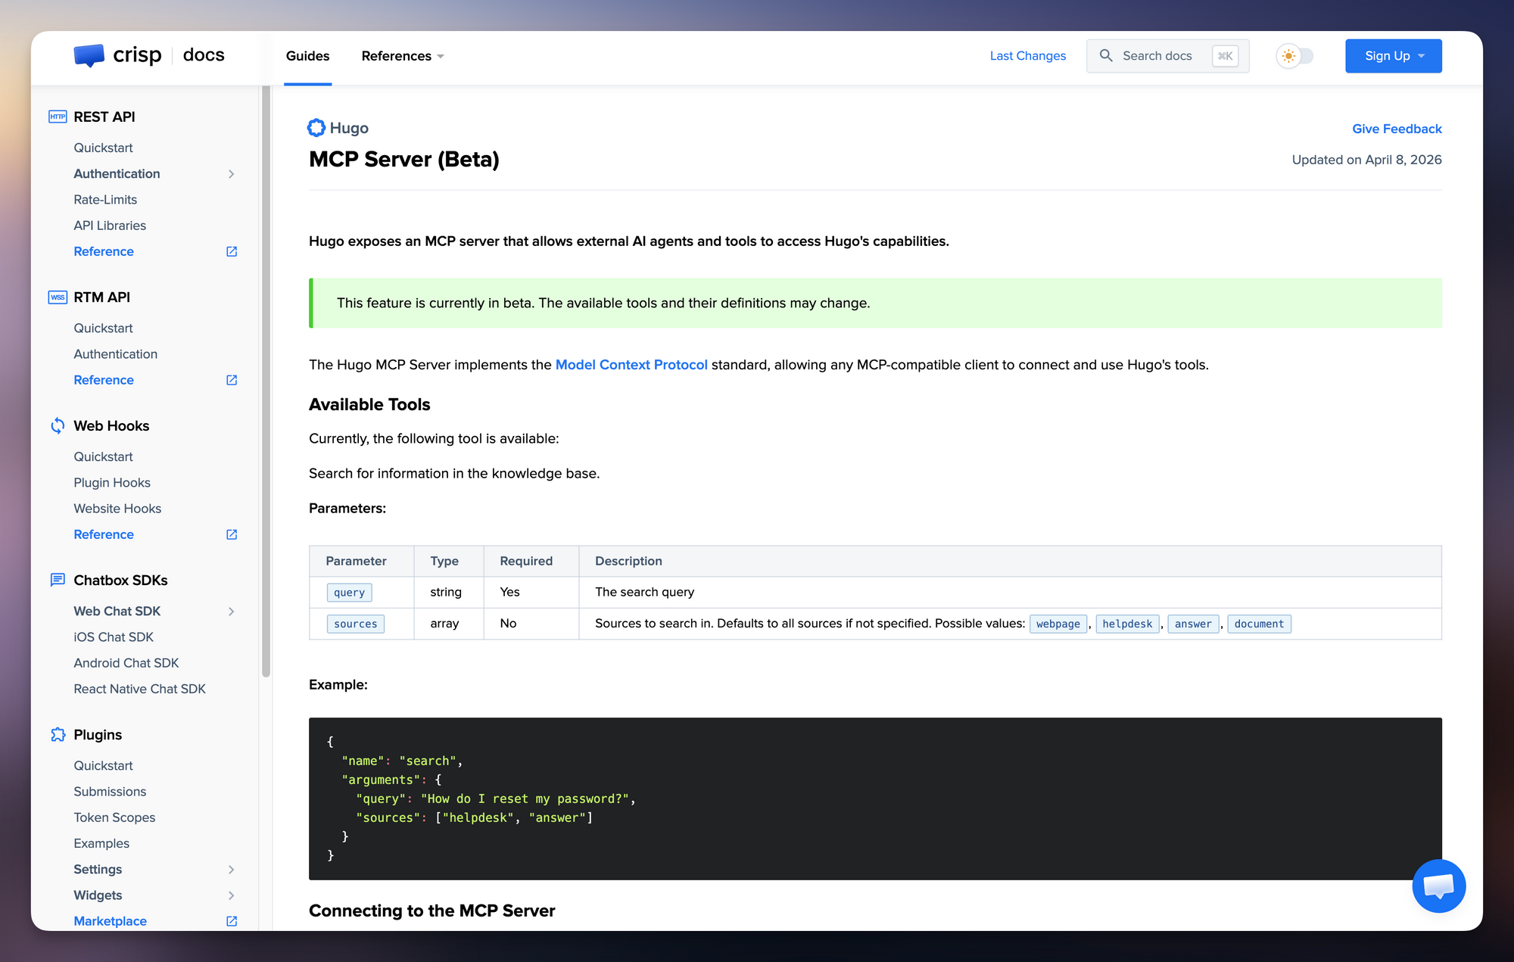Open RTM API Reference external link icon
This screenshot has width=1514, height=962.
pos(232,380)
